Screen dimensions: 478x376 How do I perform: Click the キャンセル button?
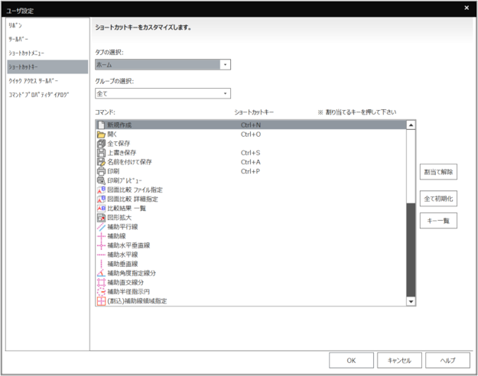tap(399, 360)
